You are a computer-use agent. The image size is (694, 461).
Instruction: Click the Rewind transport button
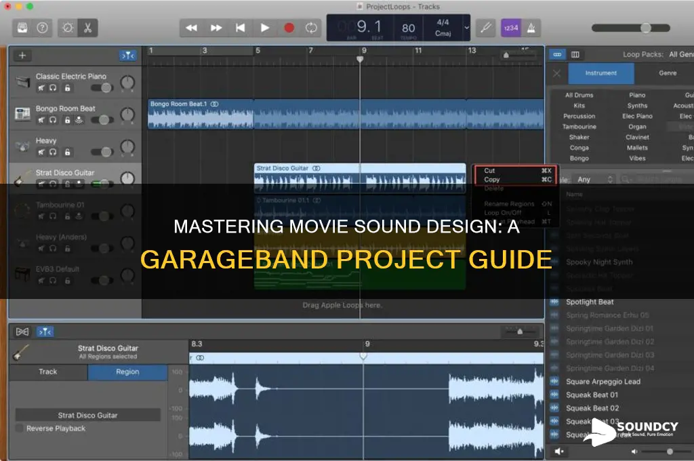coord(191,28)
